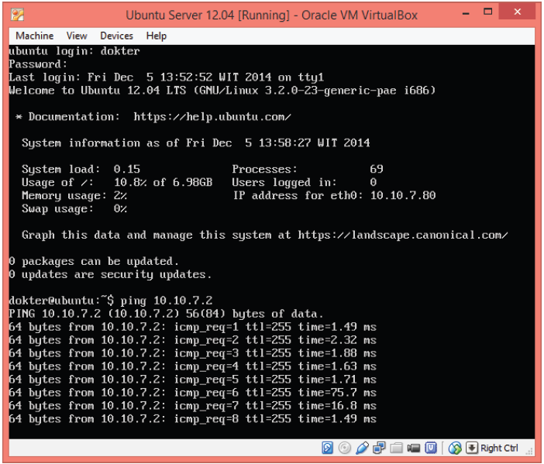Click the icmp_req=4 ping reply line
The image size is (544, 464).
192,366
